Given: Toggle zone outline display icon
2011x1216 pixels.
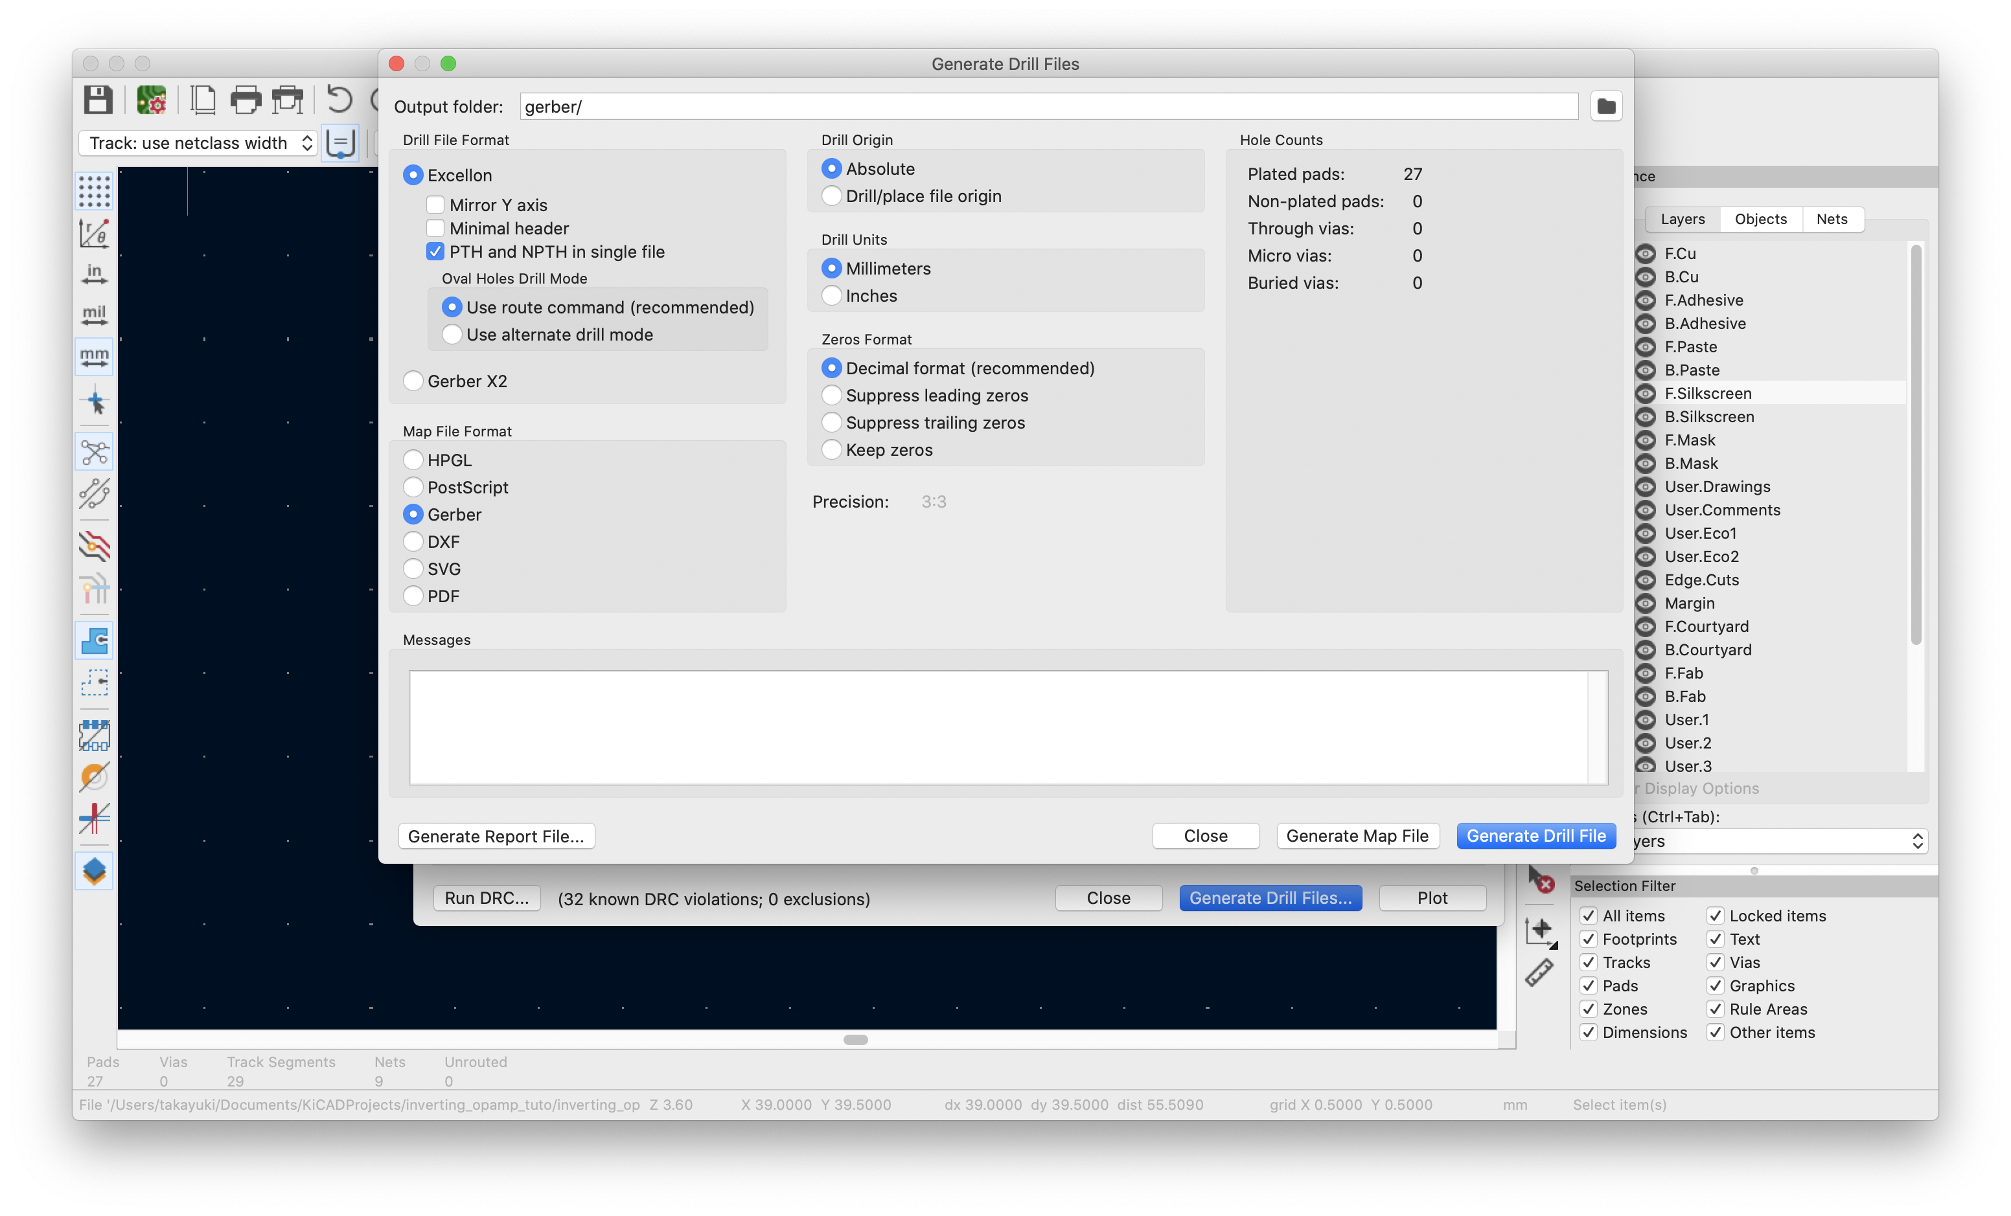Looking at the screenshot, I should click(95, 682).
